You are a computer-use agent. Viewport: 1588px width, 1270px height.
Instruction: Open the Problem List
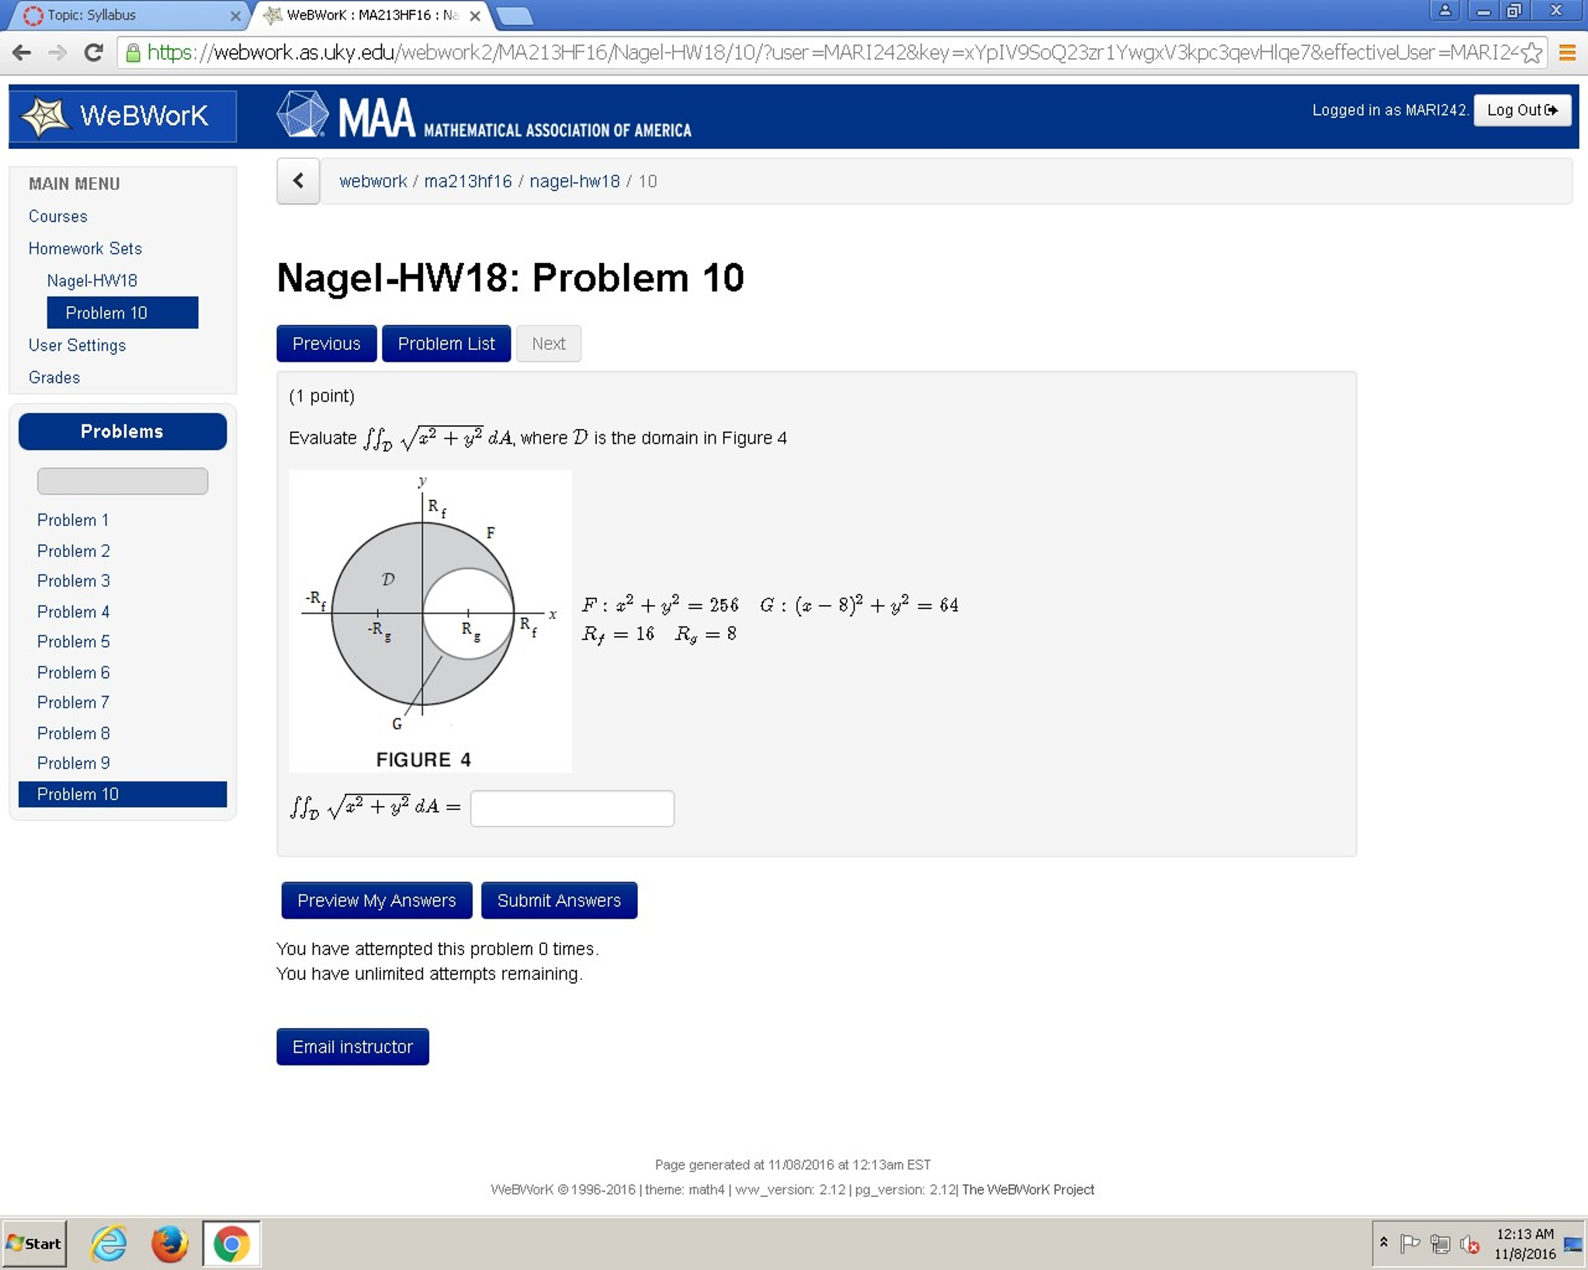pos(446,344)
